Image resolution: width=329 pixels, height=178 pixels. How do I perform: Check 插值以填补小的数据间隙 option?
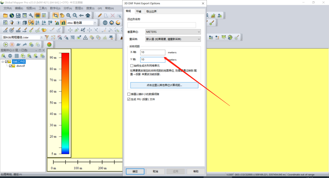(x=129, y=94)
